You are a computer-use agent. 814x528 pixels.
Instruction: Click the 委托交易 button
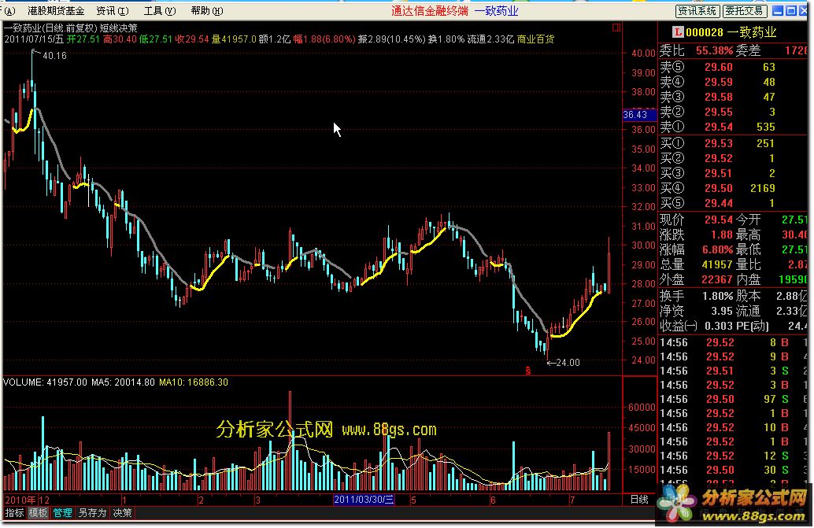[x=745, y=11]
